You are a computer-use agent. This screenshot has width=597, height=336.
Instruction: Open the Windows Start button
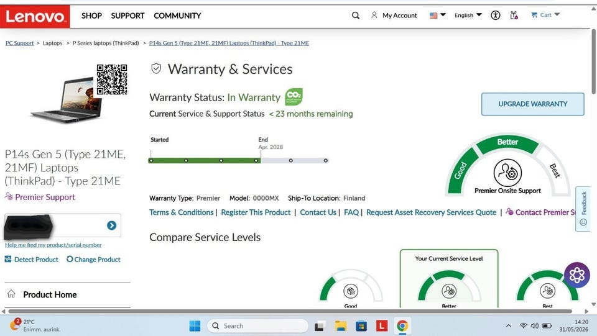click(x=195, y=325)
